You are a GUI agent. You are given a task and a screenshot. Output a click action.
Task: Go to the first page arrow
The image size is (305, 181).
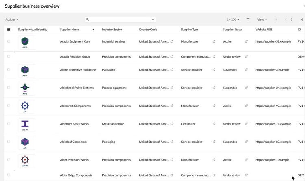click(276, 19)
